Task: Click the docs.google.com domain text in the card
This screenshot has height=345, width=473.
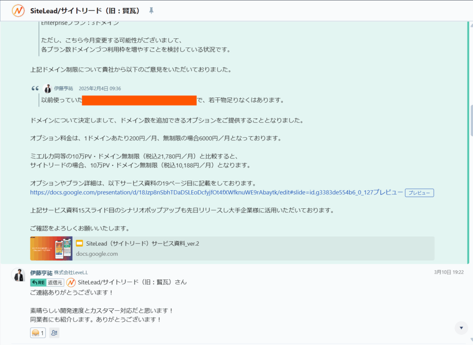Action: pos(97,254)
